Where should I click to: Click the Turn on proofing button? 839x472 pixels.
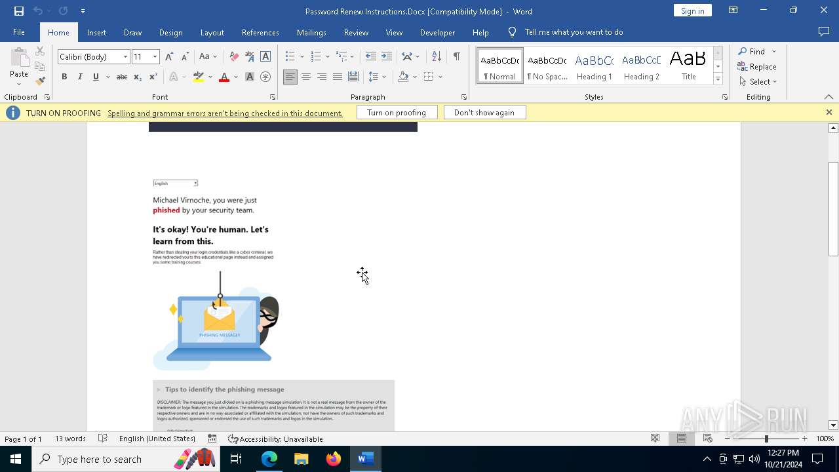[397, 113]
